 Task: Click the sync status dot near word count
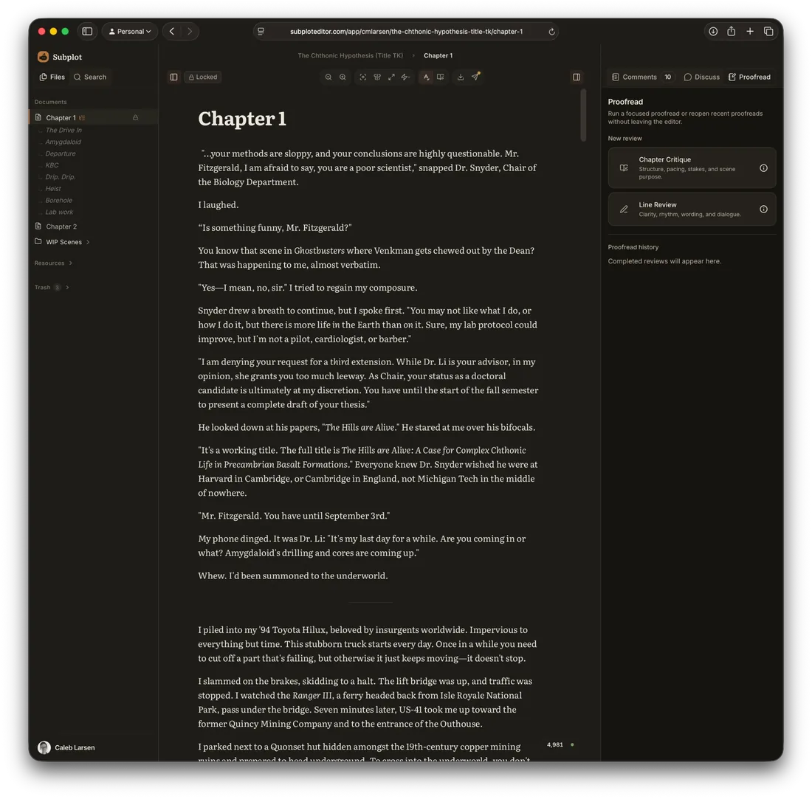pos(572,744)
